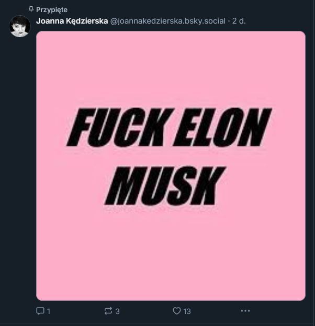Click the pin icon beside Przypięte
This screenshot has width=315, height=326.
pyautogui.click(x=31, y=9)
